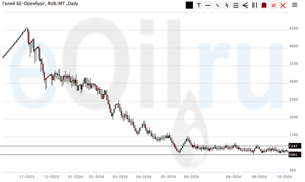Select the single trend line tool
The image size is (305, 182).
pyautogui.click(x=218, y=5)
